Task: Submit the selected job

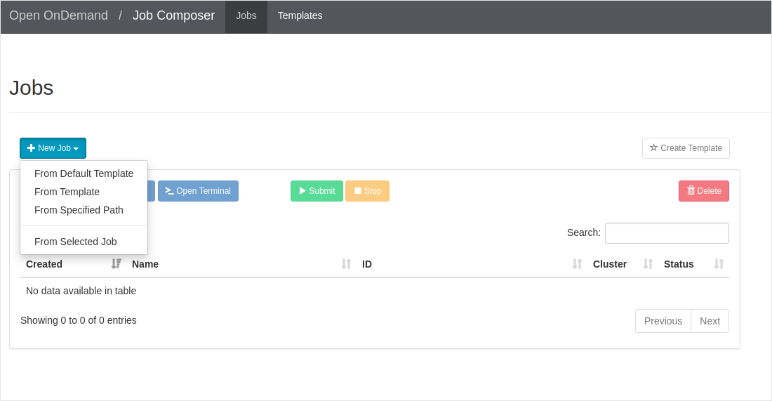Action: pos(317,191)
